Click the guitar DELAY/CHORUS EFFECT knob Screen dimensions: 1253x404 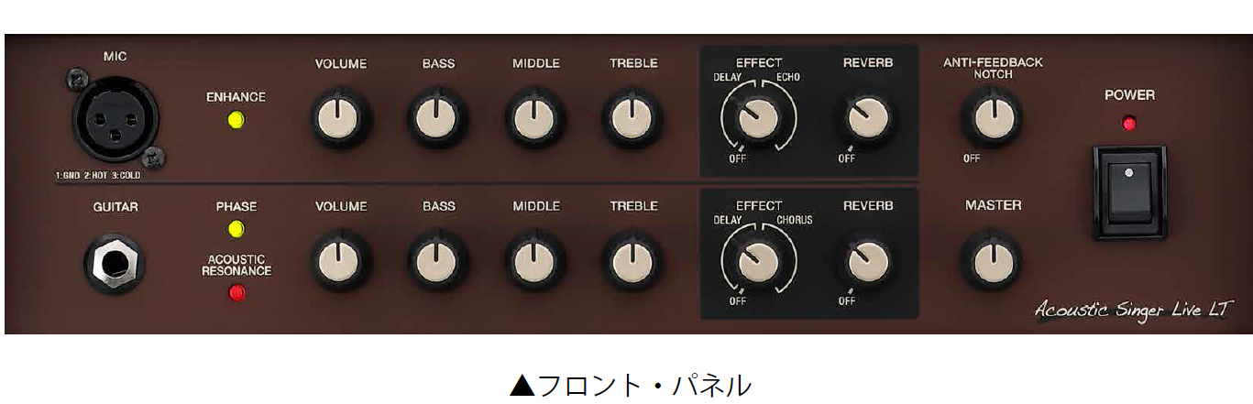click(x=758, y=263)
